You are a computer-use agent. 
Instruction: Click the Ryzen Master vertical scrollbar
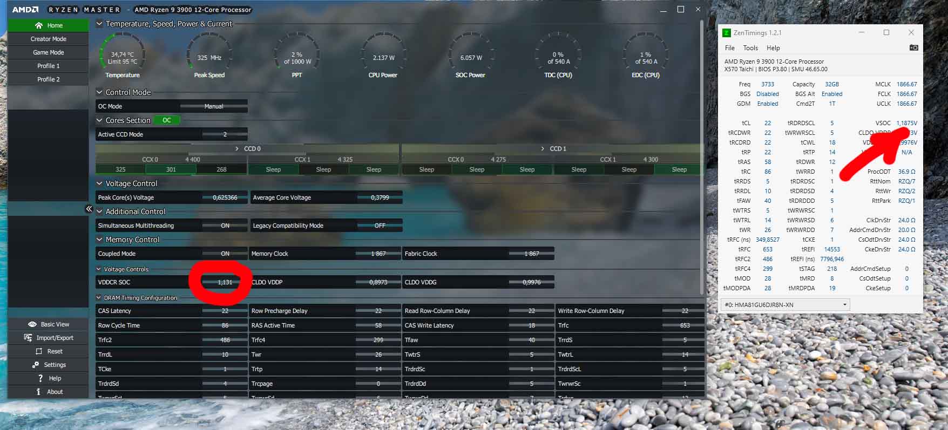point(702,156)
